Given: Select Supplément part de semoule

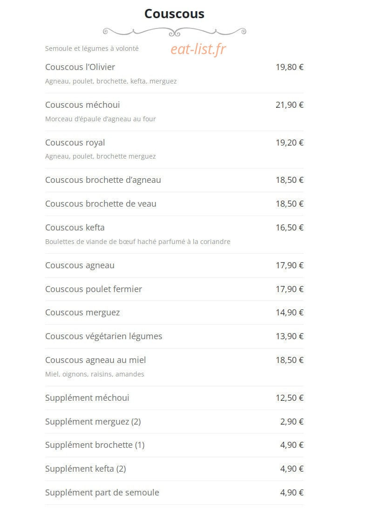Looking at the screenshot, I should pos(174,493).
